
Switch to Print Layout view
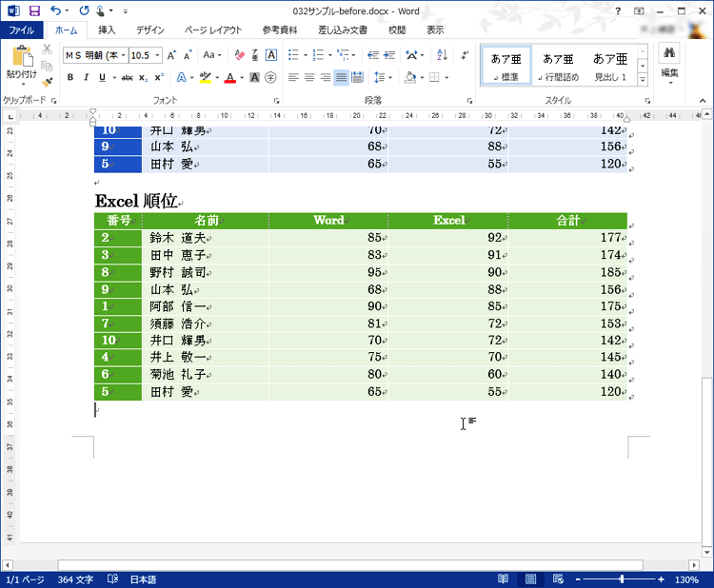click(x=530, y=578)
